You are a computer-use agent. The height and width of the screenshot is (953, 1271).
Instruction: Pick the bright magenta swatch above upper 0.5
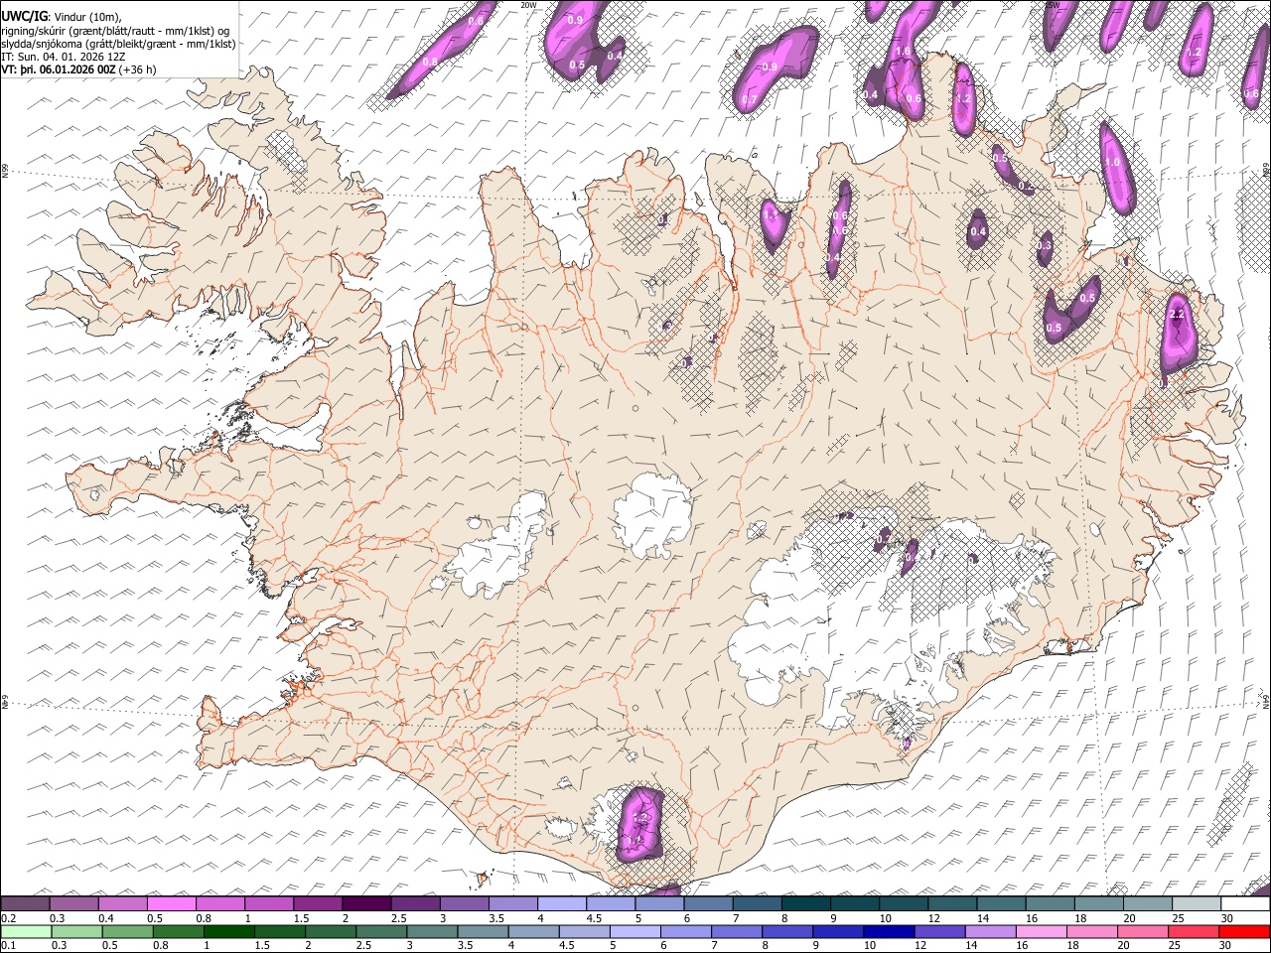pos(171,904)
